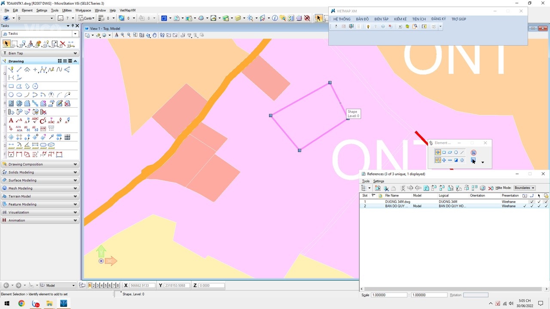
Task: Toggle view number 2 button in view groups
Action: pyautogui.click(x=94, y=285)
